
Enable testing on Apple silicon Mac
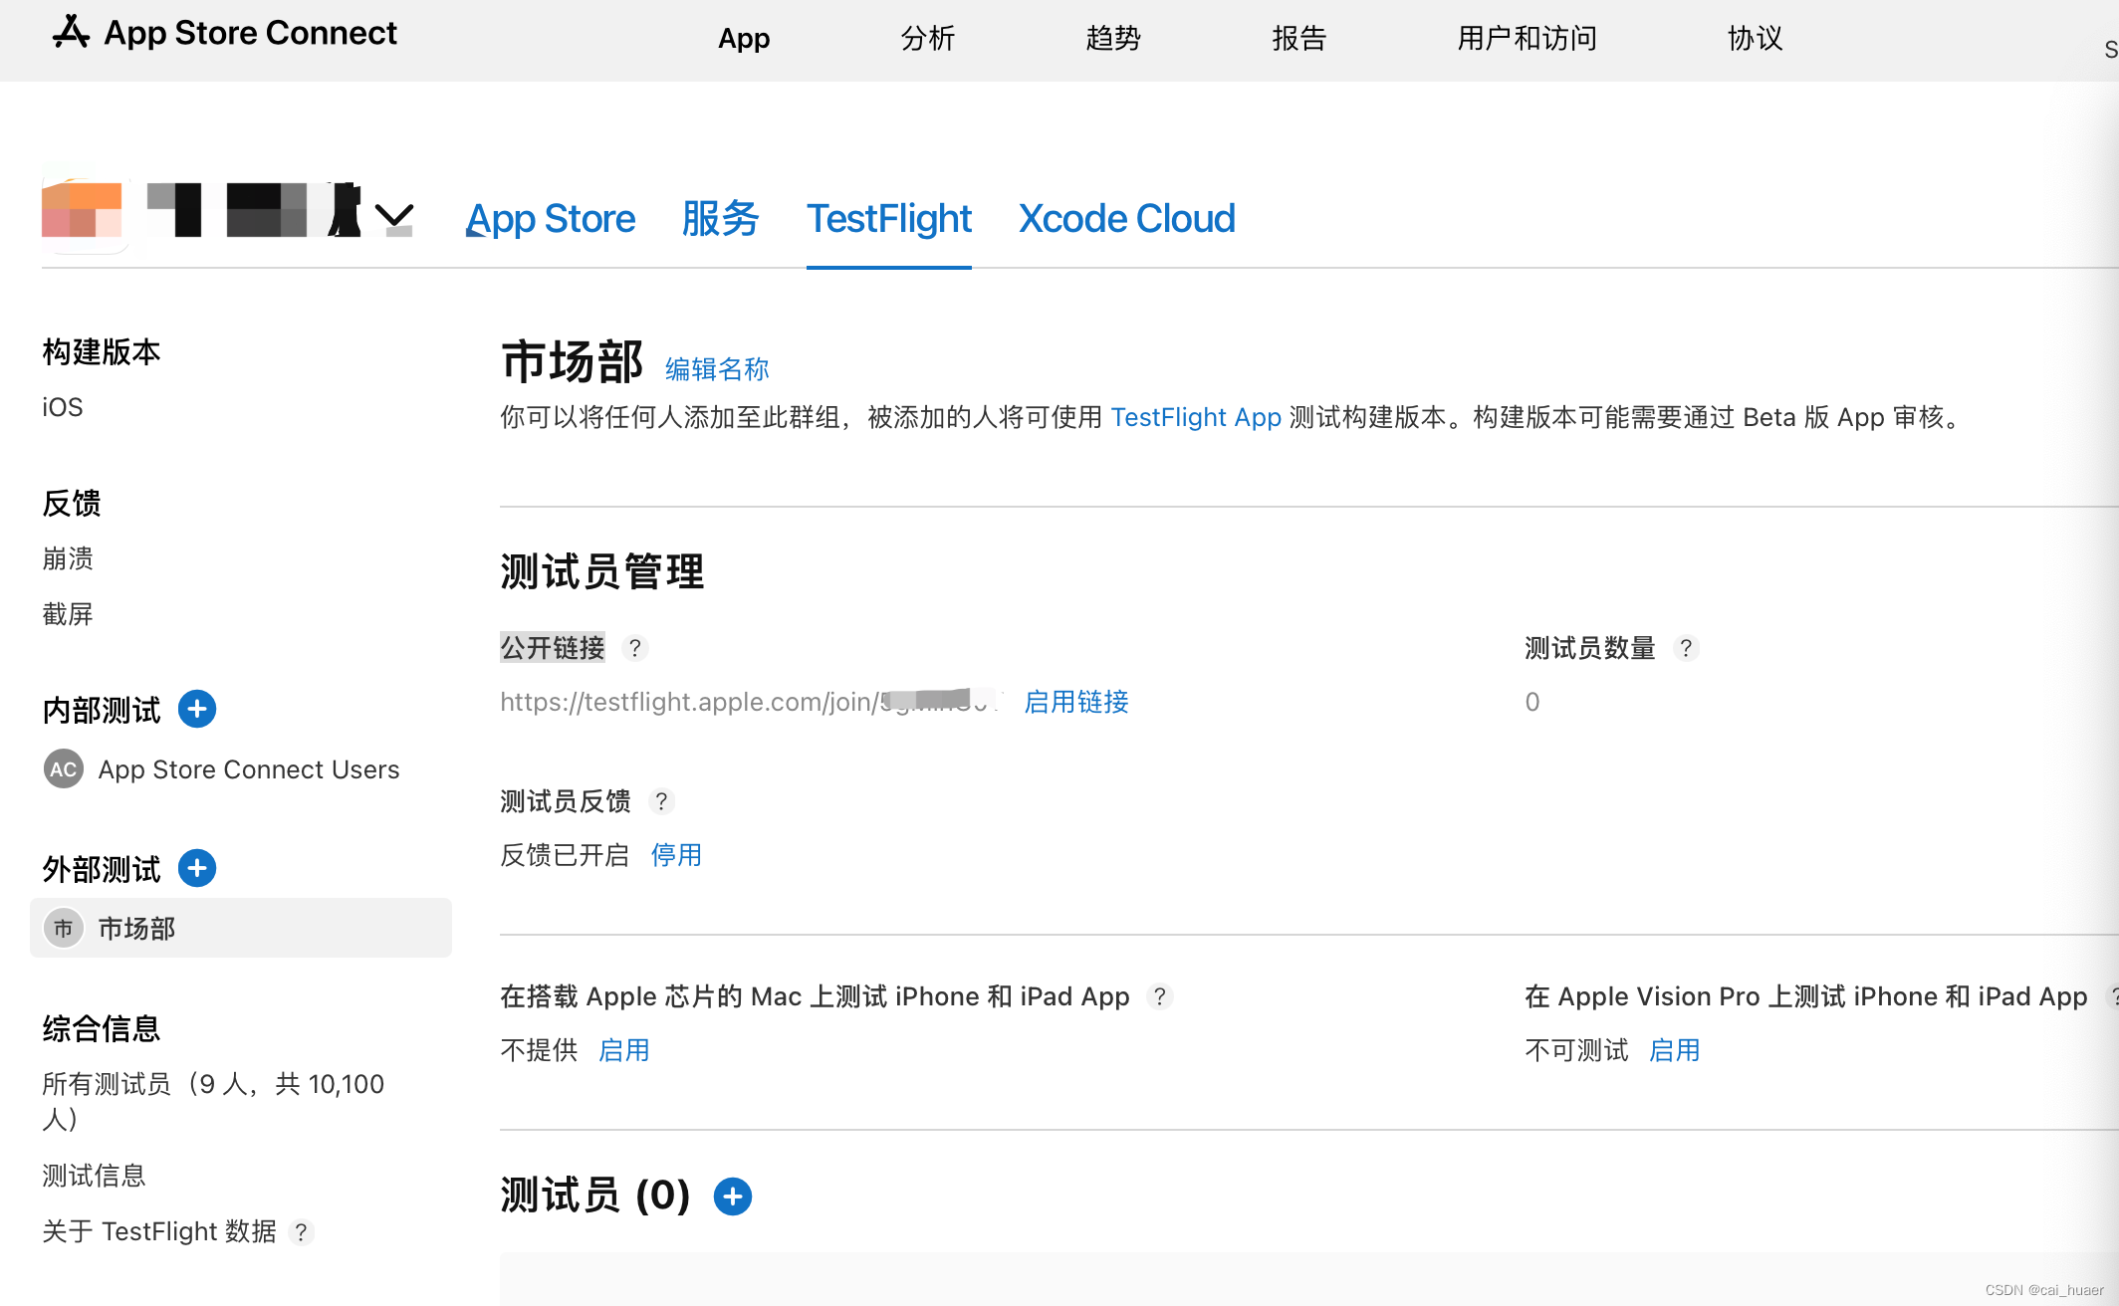pyautogui.click(x=623, y=1049)
